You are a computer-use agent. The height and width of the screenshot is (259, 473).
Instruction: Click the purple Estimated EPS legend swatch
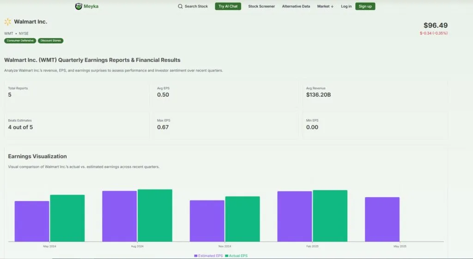coord(196,256)
